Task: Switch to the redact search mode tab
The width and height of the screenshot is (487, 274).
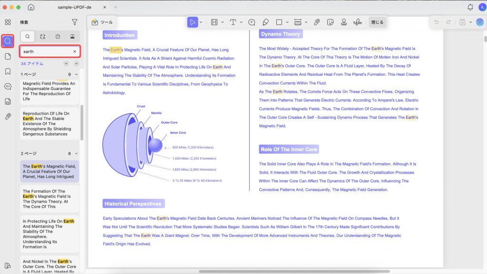Action: 72,36
